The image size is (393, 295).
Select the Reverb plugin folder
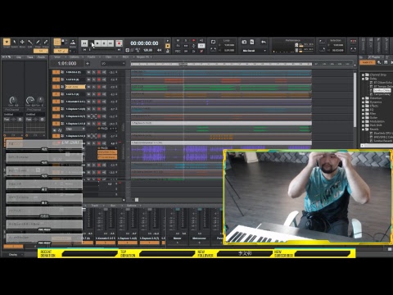[374, 129]
